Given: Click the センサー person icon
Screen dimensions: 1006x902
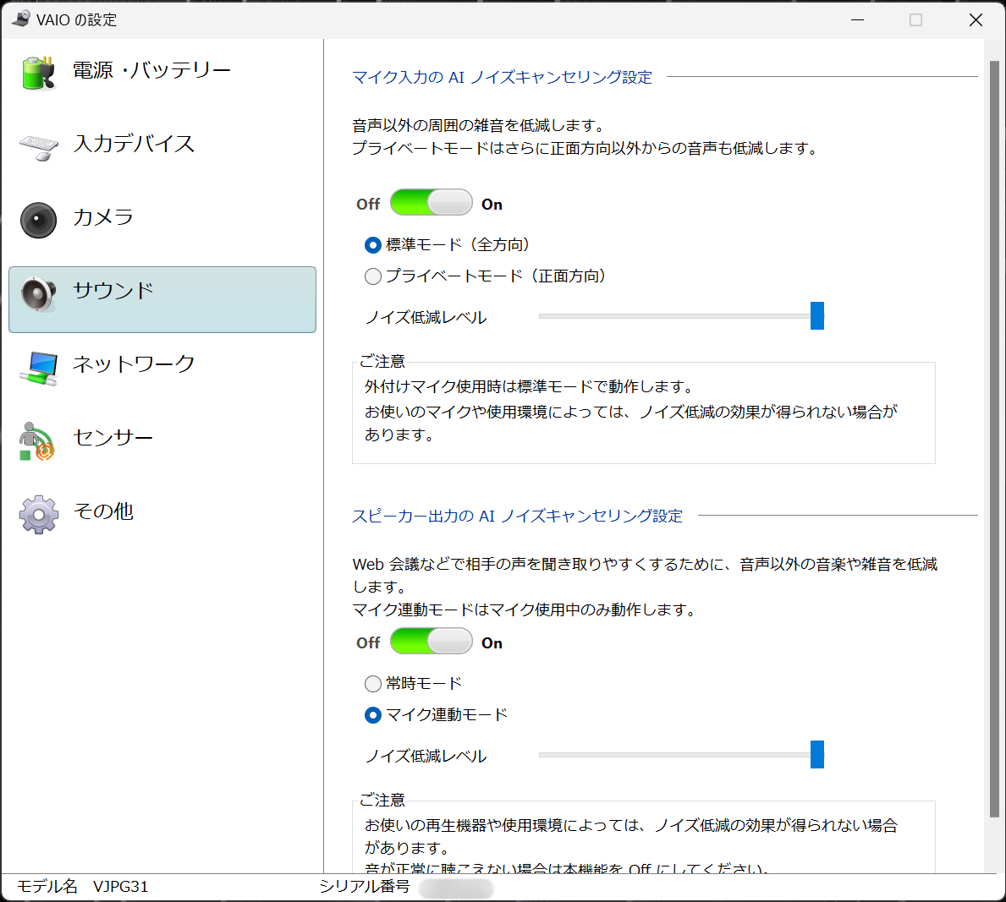Looking at the screenshot, I should pos(36,441).
